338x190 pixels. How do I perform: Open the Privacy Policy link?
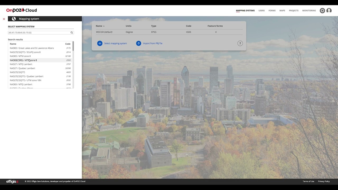(x=324, y=181)
